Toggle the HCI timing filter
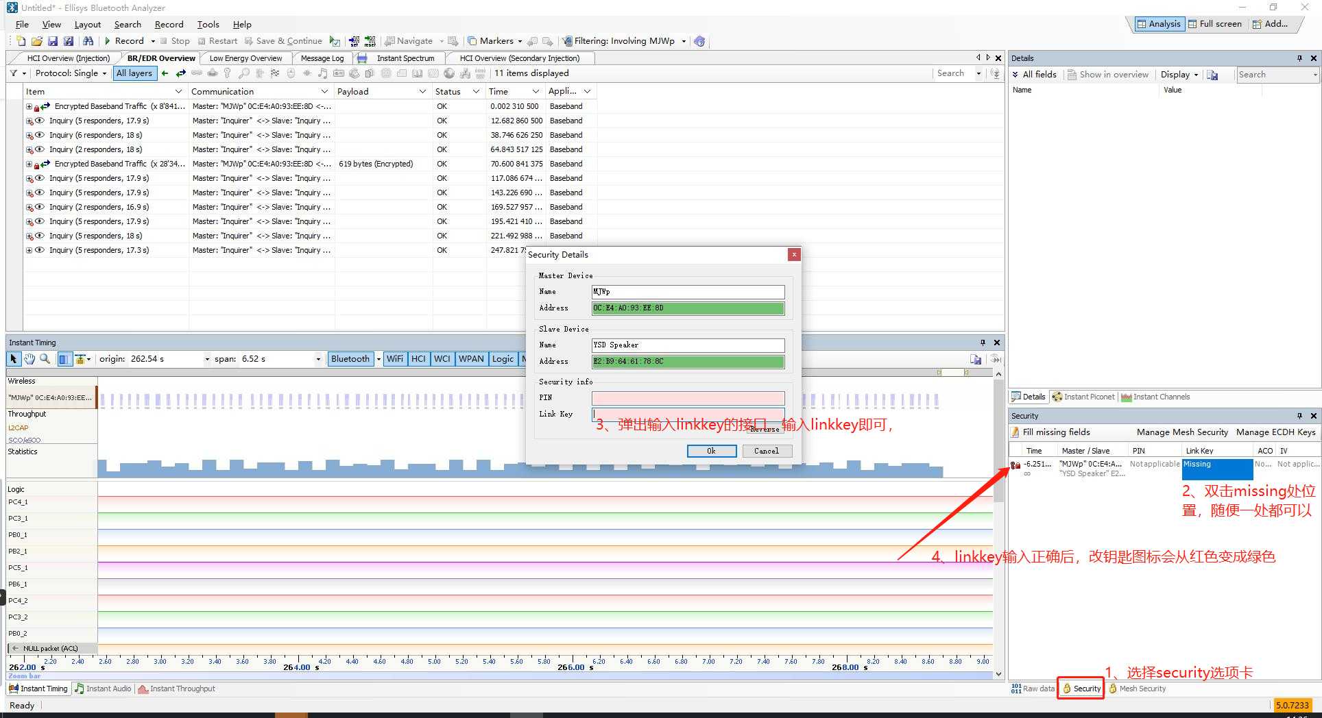This screenshot has width=1322, height=718. pos(418,359)
